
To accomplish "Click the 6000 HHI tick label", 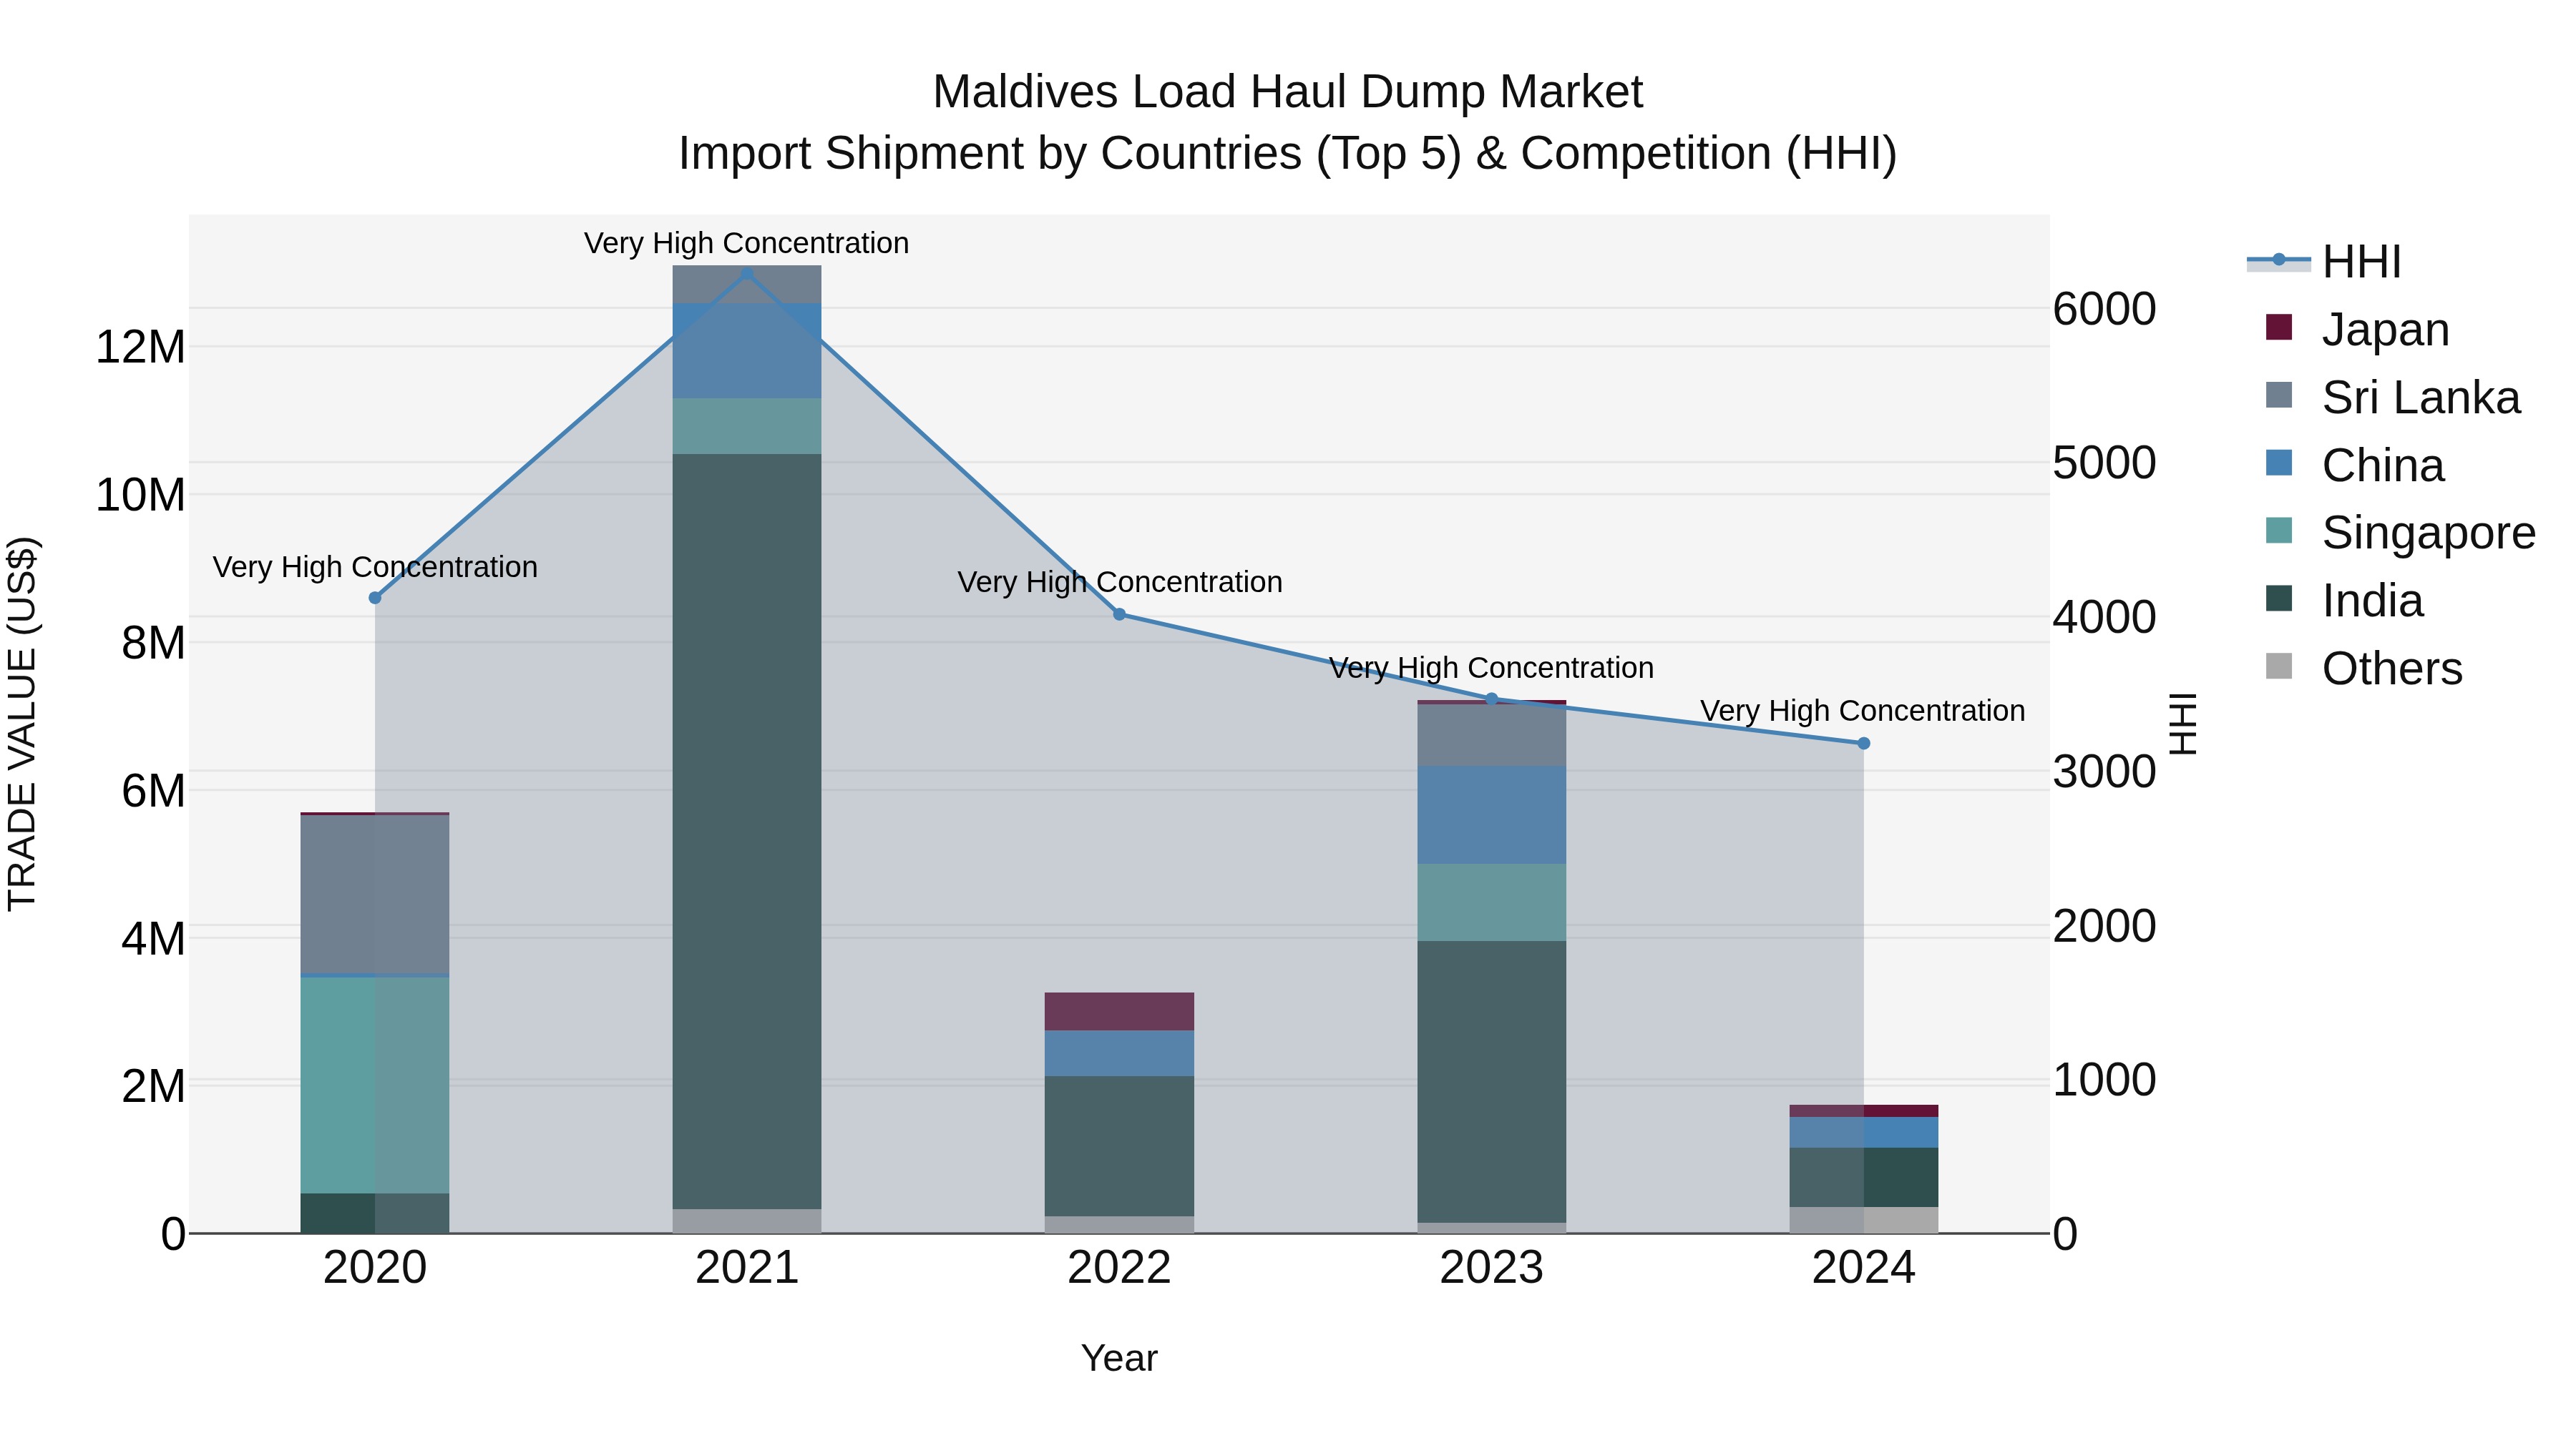I will 2105,309.
